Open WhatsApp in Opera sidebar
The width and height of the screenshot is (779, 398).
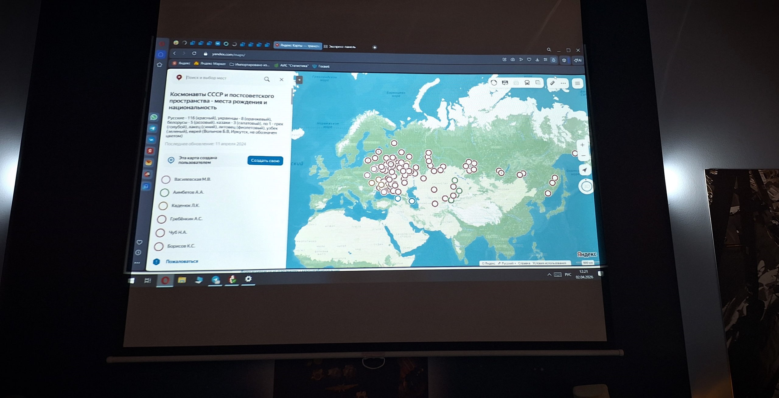pyautogui.click(x=154, y=117)
